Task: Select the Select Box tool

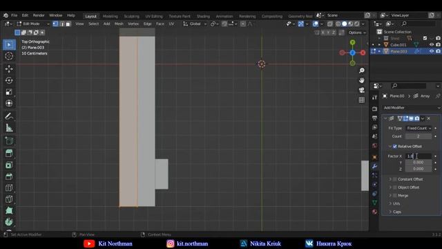Action: point(9,45)
